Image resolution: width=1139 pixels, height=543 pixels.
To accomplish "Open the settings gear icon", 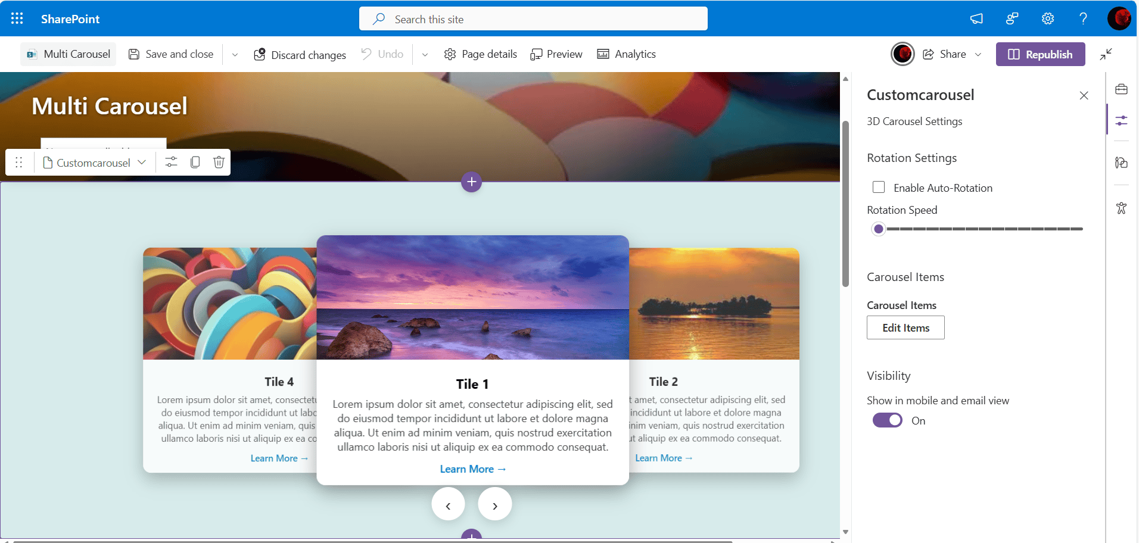I will coord(1048,18).
